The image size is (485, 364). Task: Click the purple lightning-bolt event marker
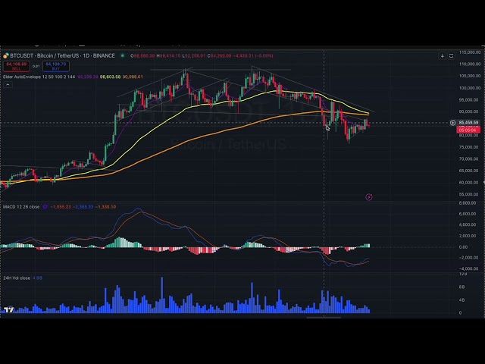(369, 197)
